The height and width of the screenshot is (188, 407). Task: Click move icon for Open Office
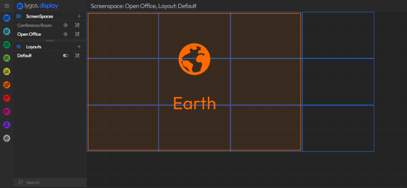[x=66, y=34]
